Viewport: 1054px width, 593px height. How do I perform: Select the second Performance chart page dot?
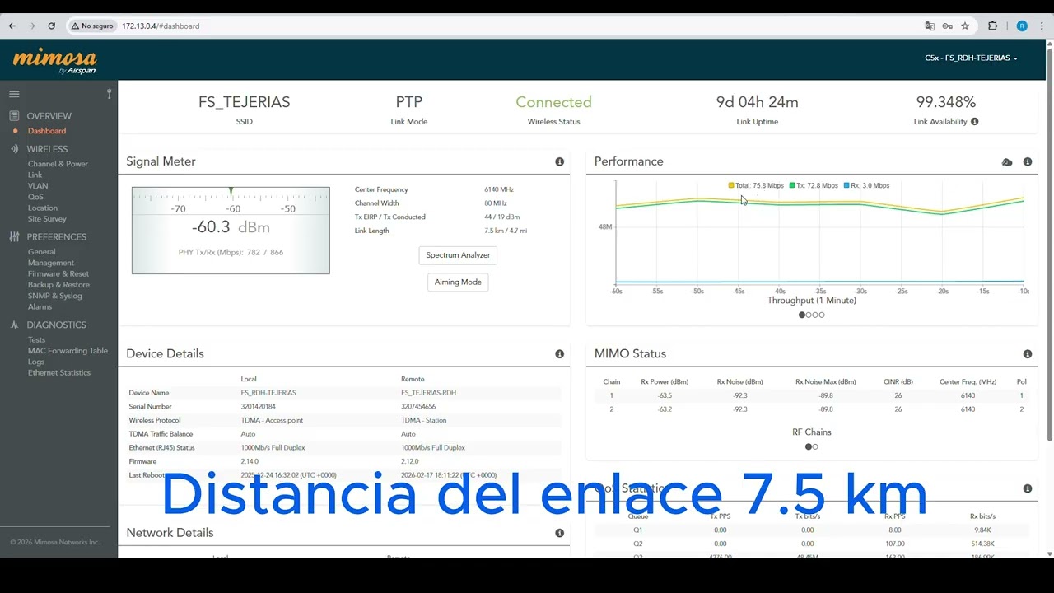pos(809,315)
